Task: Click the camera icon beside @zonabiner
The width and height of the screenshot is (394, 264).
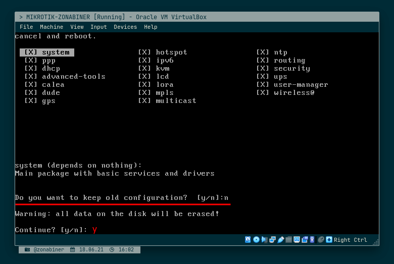Action: point(27,250)
